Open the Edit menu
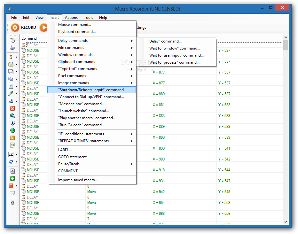The height and width of the screenshot is (234, 298). tap(26, 18)
